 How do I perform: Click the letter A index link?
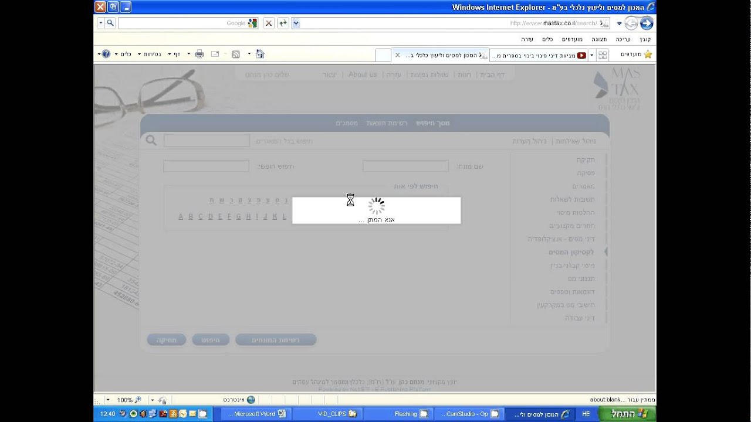[x=181, y=216]
